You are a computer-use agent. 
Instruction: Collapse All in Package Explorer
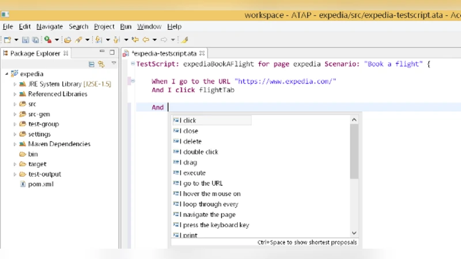[92, 64]
